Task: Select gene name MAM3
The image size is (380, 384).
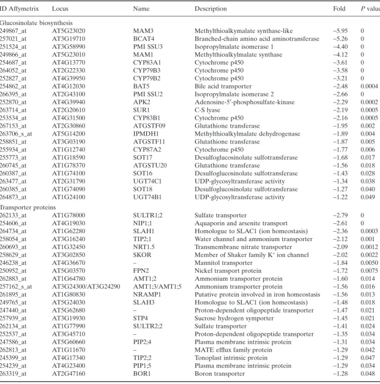Action: (143, 31)
